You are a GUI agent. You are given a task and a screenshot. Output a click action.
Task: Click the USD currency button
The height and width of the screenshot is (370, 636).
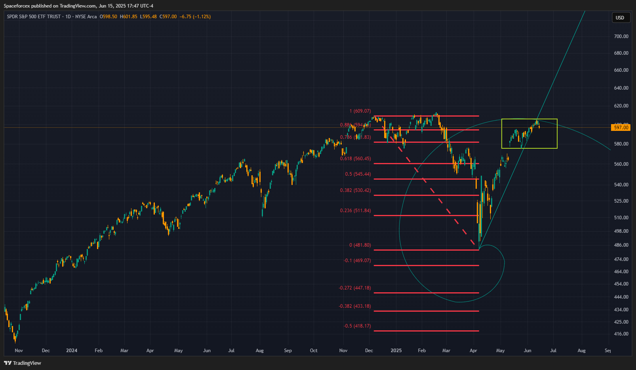(x=620, y=17)
